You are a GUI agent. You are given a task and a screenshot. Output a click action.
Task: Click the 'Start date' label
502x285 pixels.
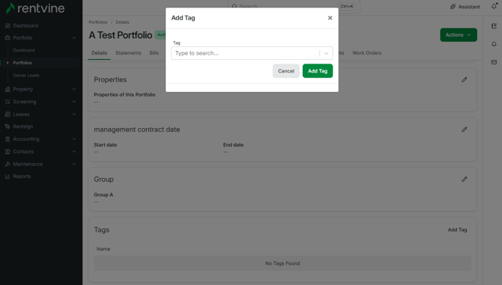(106, 144)
